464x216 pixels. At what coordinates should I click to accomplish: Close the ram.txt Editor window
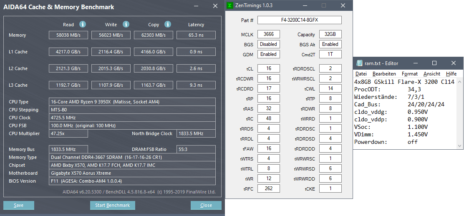pos(454,63)
